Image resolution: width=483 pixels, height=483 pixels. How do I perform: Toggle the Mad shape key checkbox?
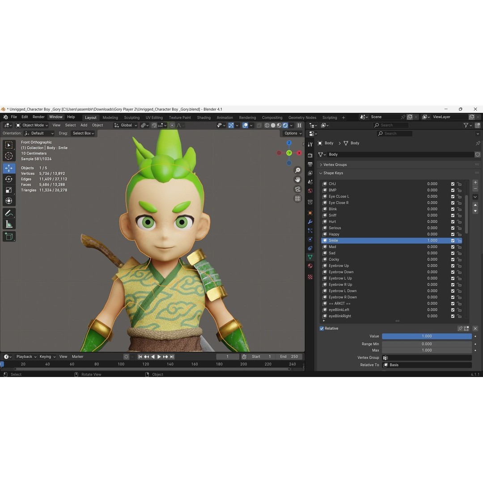453,247
